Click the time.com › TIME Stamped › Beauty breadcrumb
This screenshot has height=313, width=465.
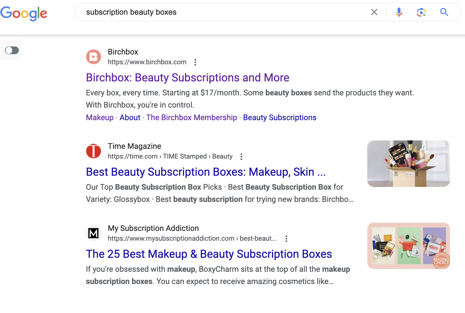click(170, 156)
